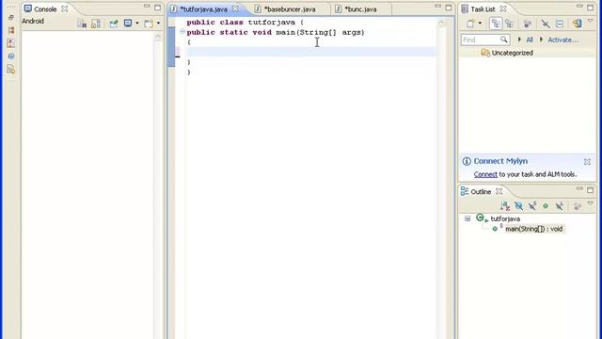
Task: Close the tutforjava.java editor tab
Action: tap(235, 8)
